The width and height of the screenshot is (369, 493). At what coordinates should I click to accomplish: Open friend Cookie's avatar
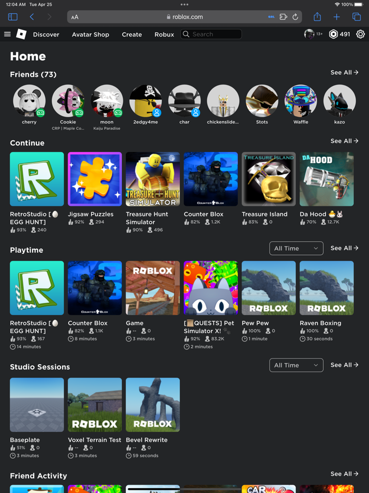[68, 101]
